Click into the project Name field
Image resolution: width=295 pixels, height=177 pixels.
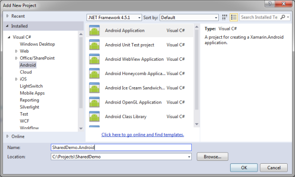[x=121, y=148]
